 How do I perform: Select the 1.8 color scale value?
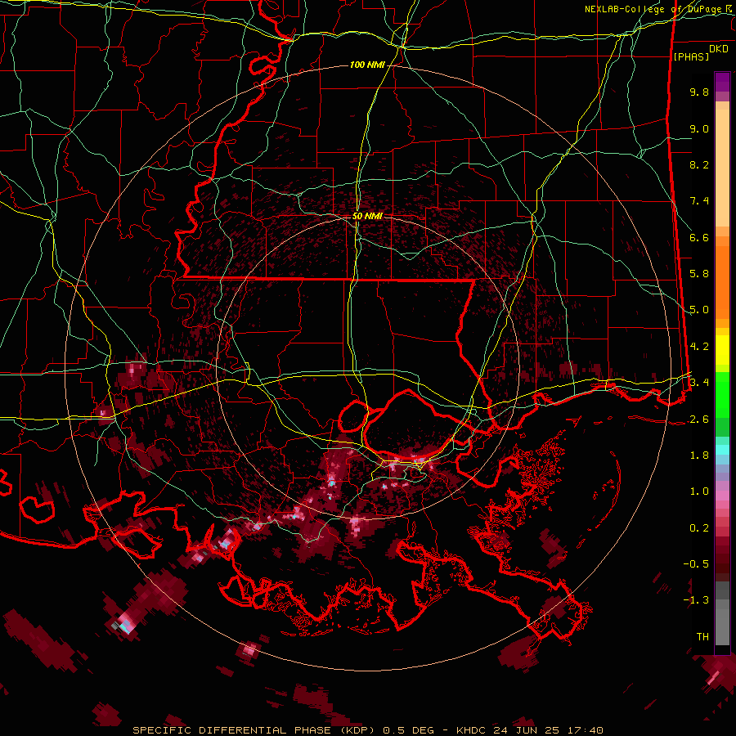click(x=699, y=456)
